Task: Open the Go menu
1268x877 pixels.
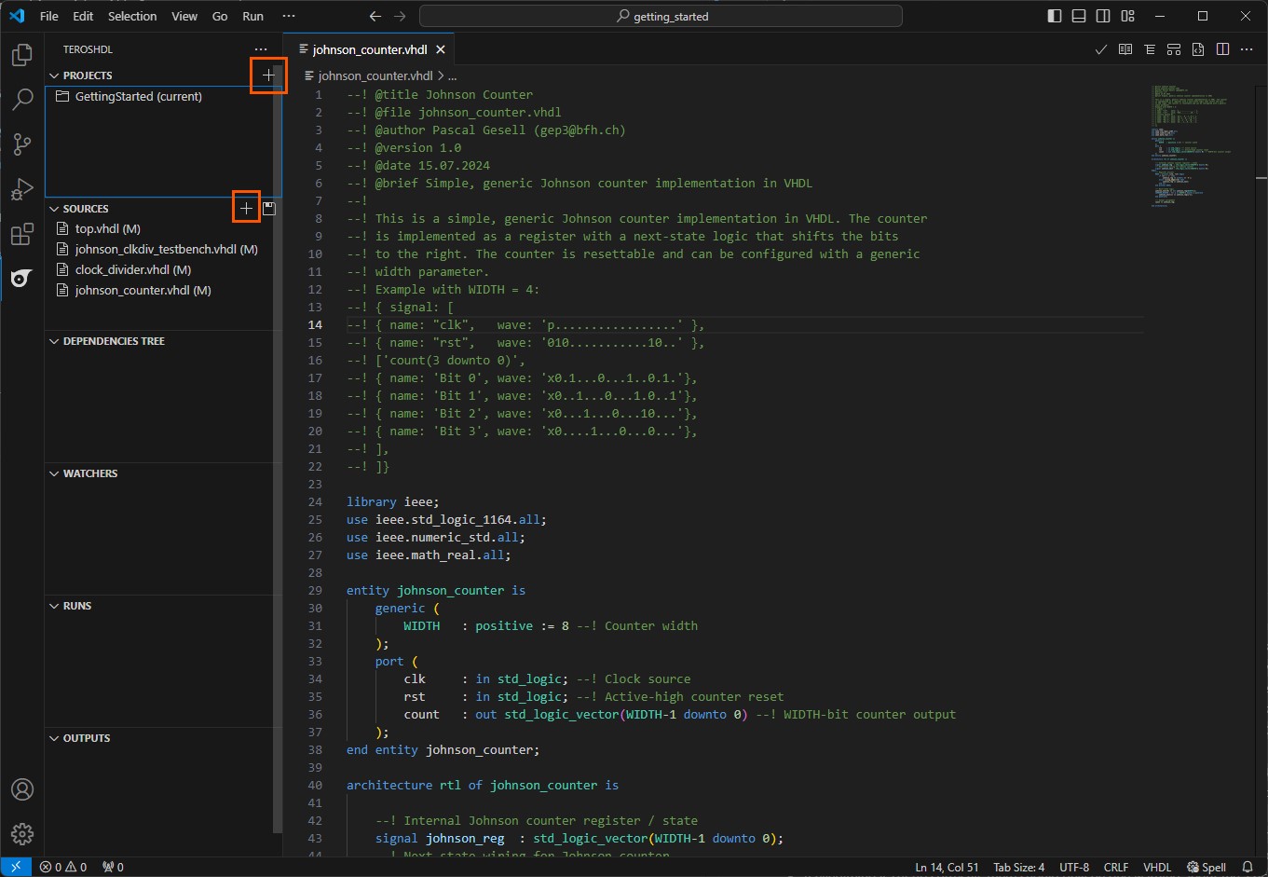Action: pos(220,16)
